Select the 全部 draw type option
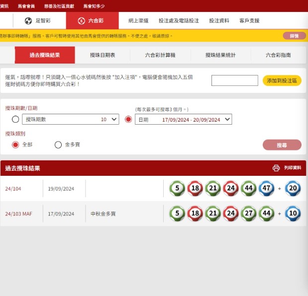Screen dimensions: 308x296 [15, 145]
